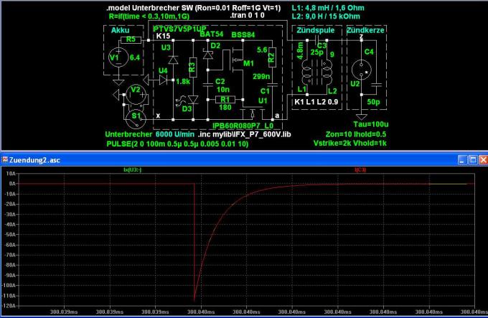Click the U3 TVS diode symbol
Viewport: 488px width, 318px height.
[x=166, y=58]
